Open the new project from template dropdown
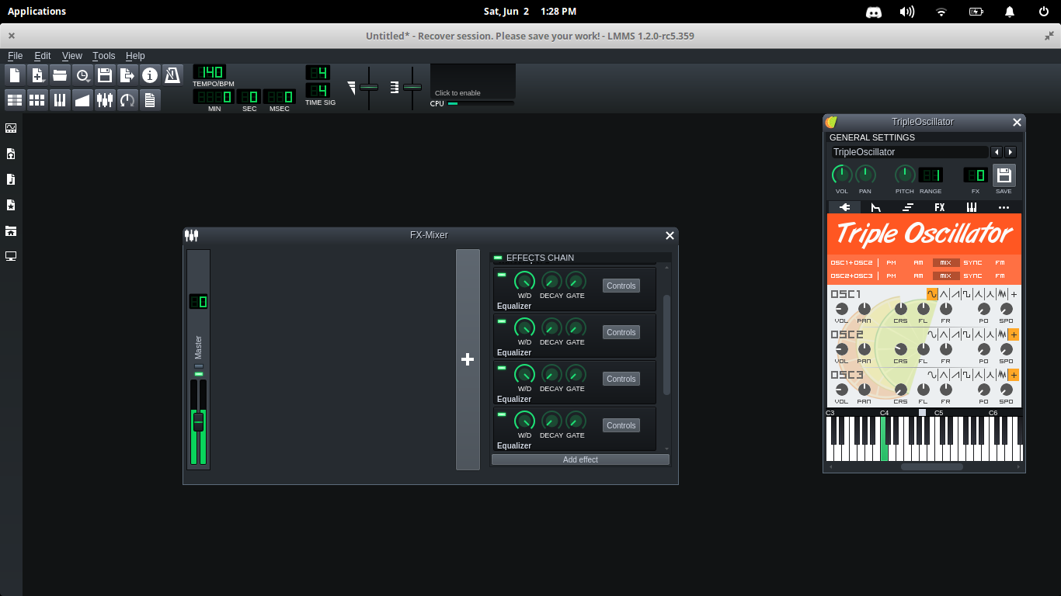1061x596 pixels. click(x=37, y=75)
